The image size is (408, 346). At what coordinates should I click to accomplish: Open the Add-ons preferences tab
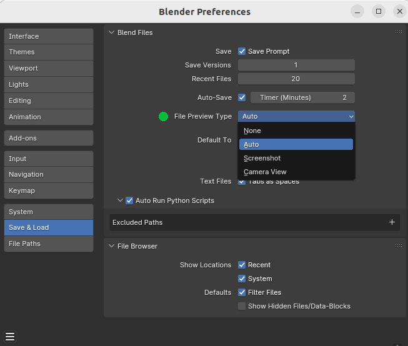pyautogui.click(x=49, y=138)
